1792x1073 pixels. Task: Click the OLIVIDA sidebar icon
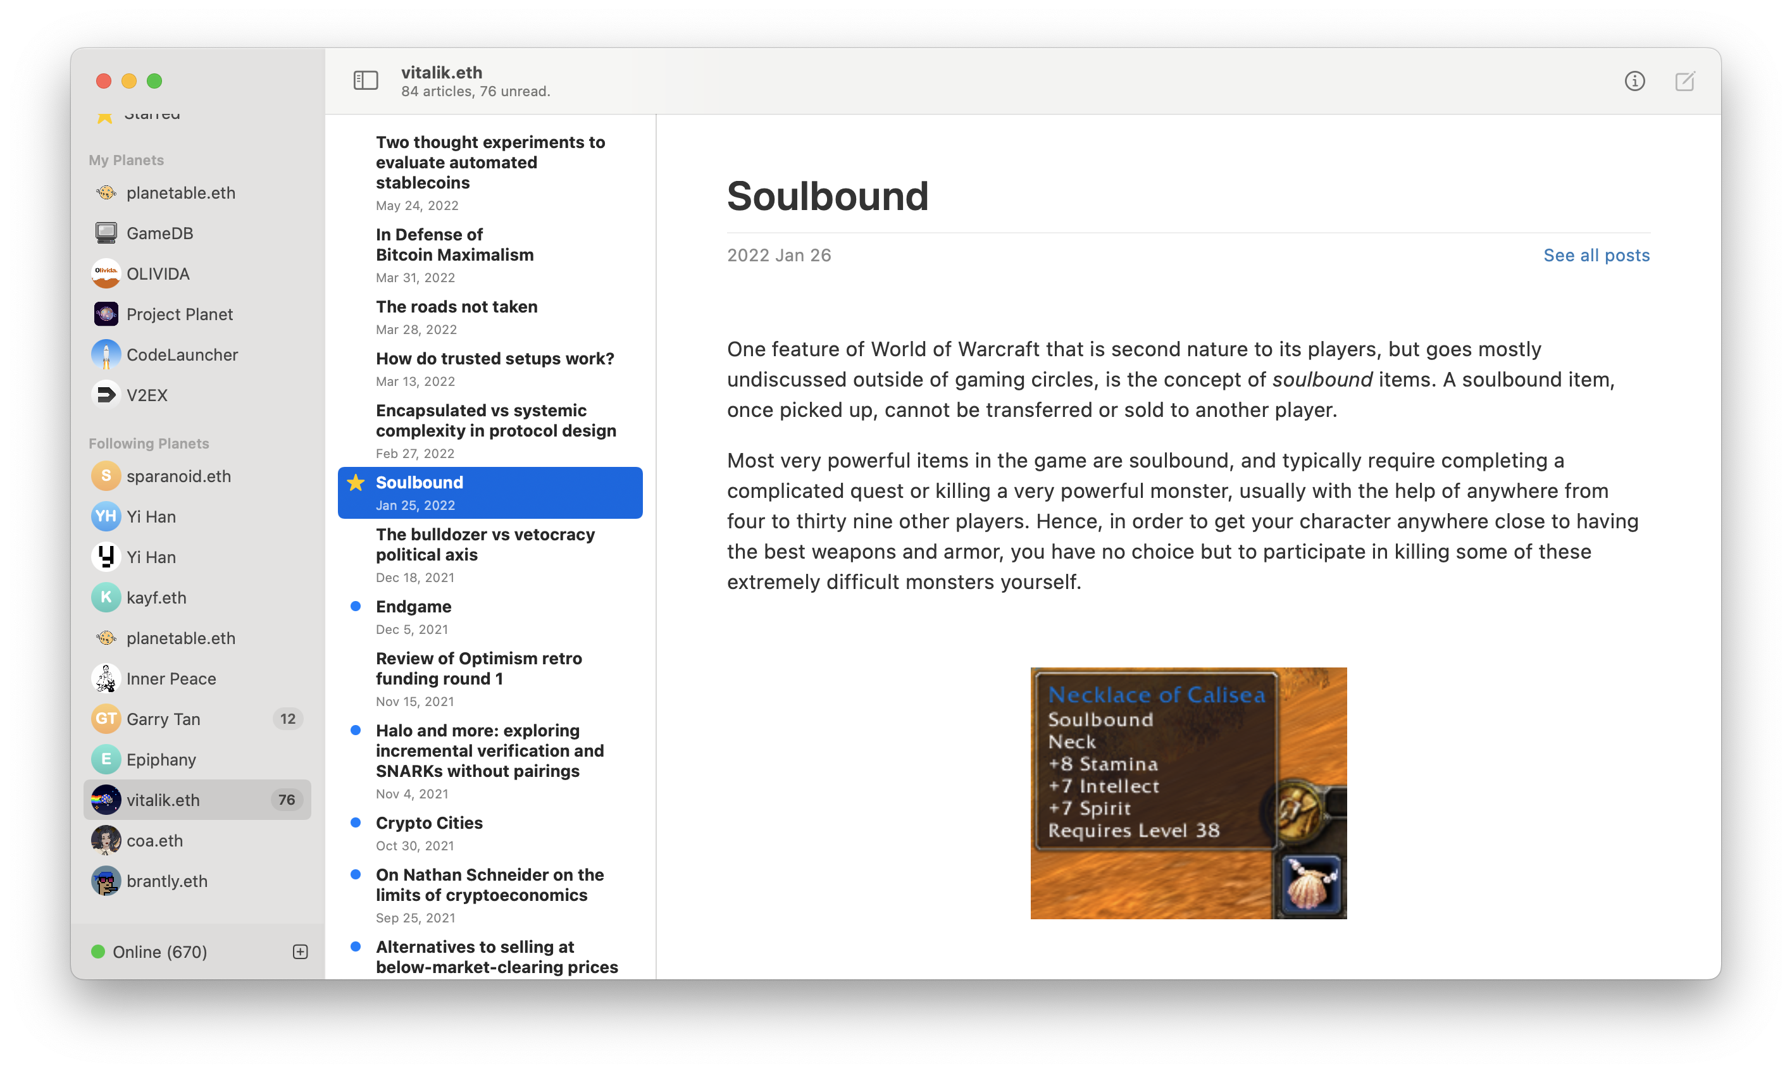[x=108, y=273]
